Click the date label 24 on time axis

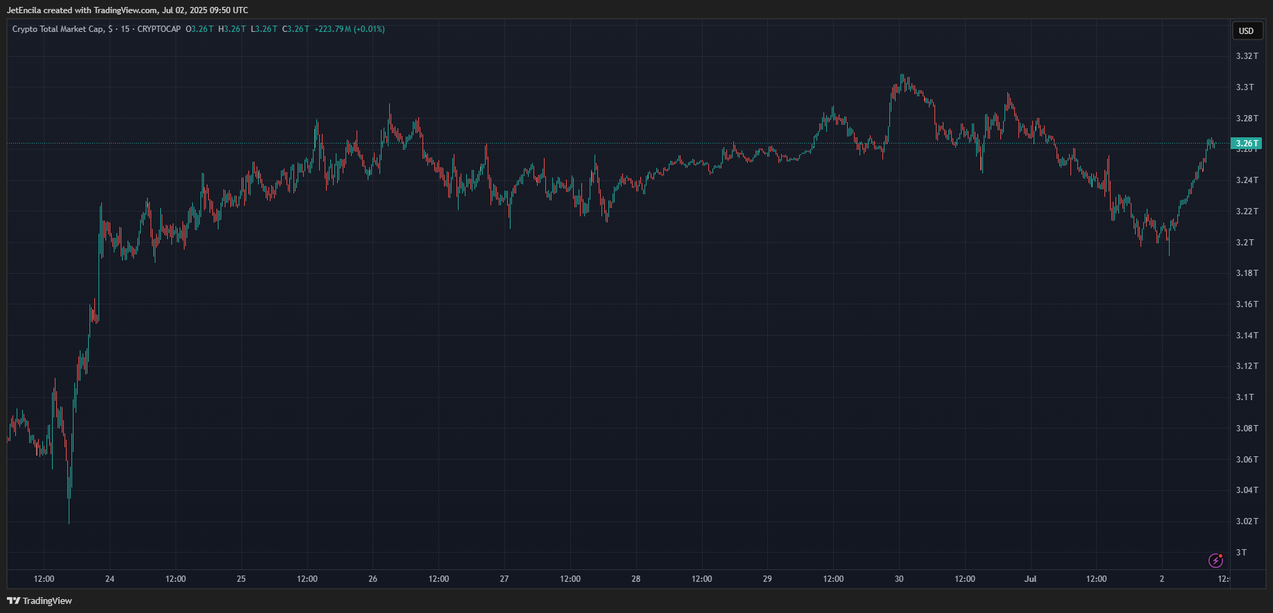pyautogui.click(x=110, y=579)
